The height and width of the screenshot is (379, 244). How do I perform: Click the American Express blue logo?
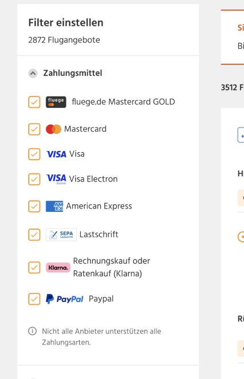click(x=54, y=206)
